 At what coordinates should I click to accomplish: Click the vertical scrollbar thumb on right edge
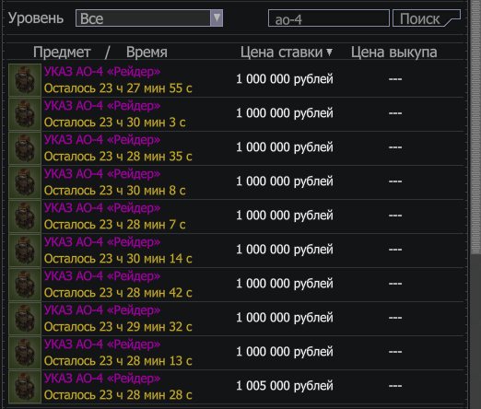tap(475, 126)
